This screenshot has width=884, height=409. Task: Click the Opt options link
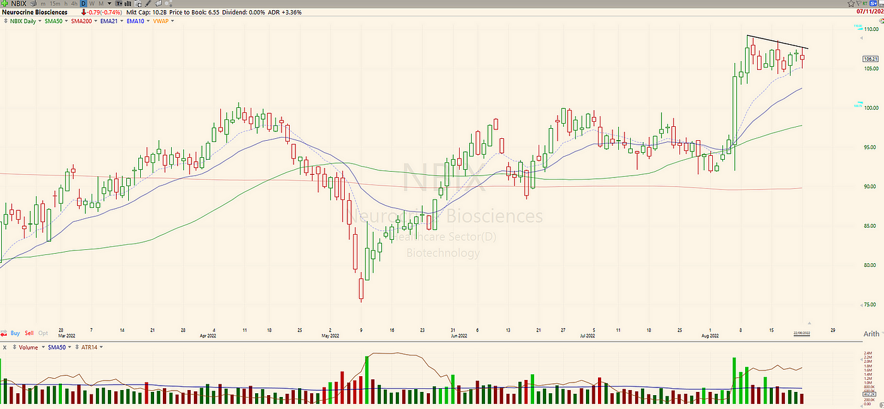tap(43, 333)
